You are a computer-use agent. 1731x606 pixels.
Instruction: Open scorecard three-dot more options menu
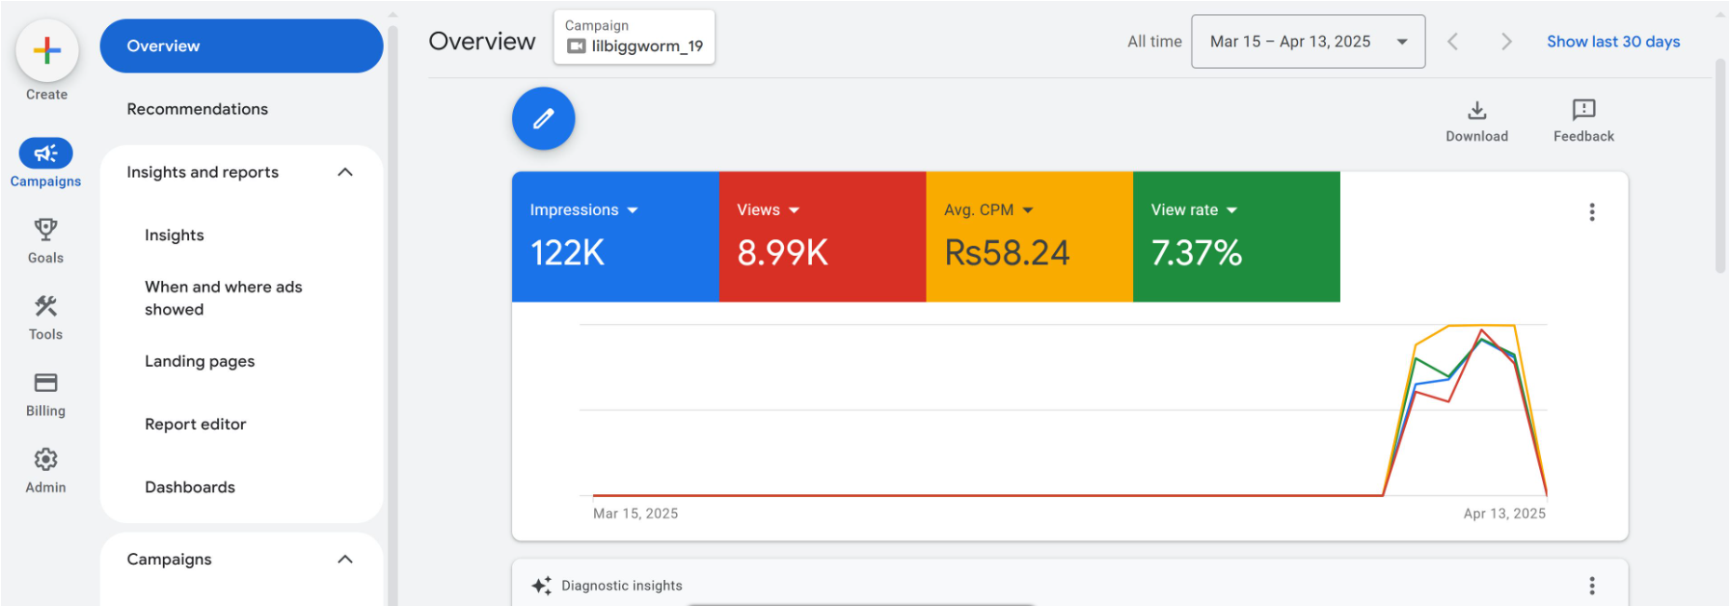1591,212
